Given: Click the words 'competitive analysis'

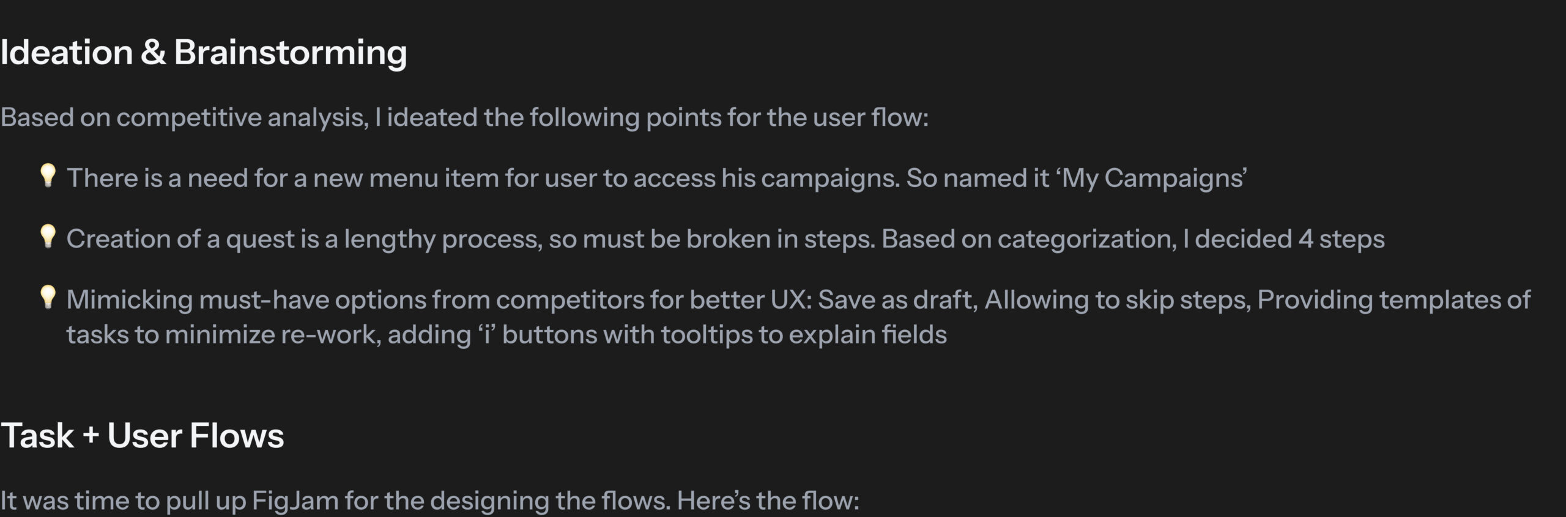Looking at the screenshot, I should (242, 117).
